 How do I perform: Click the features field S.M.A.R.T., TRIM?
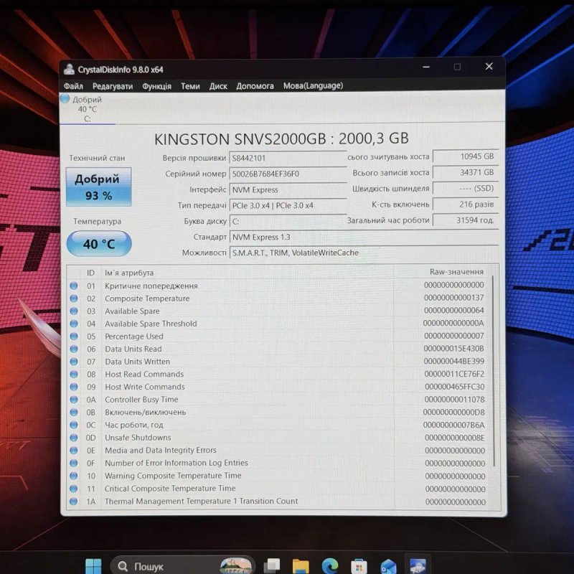[364, 253]
